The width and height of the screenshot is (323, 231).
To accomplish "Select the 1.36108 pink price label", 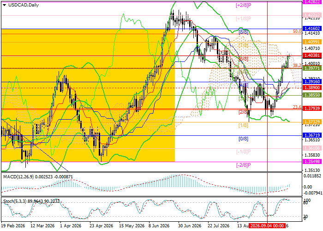I will coord(312,148).
